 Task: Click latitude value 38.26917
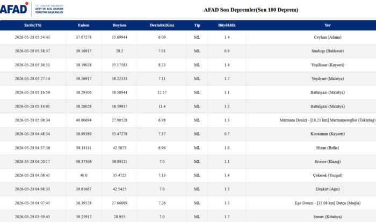pos(83,78)
